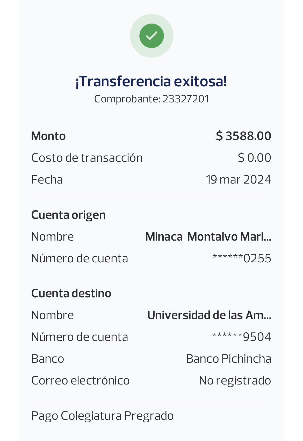Click the green success checkmark icon
The height and width of the screenshot is (441, 303).
[151, 36]
